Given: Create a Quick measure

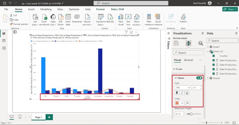Looking at the screenshot, I should tap(158, 20).
